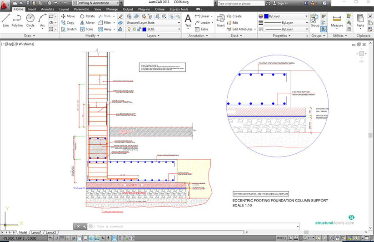Switch to the Express Tools tab
This screenshot has width=374, height=242.
(x=179, y=9)
